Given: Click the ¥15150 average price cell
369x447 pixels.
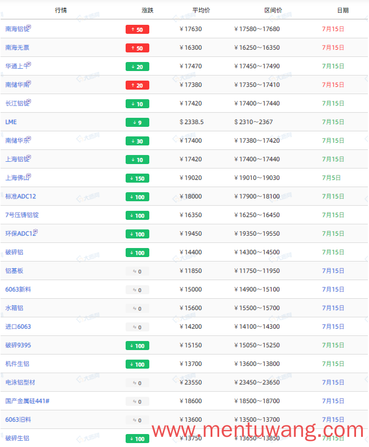Looking at the screenshot, I should pyautogui.click(x=190, y=345).
